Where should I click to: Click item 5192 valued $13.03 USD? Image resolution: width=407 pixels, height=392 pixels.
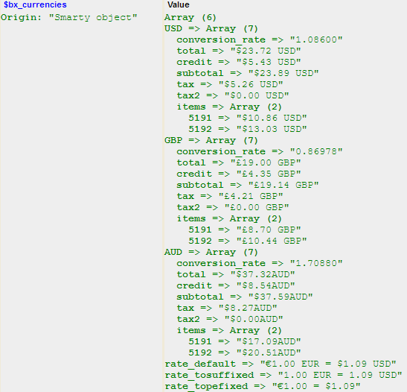pos(248,129)
